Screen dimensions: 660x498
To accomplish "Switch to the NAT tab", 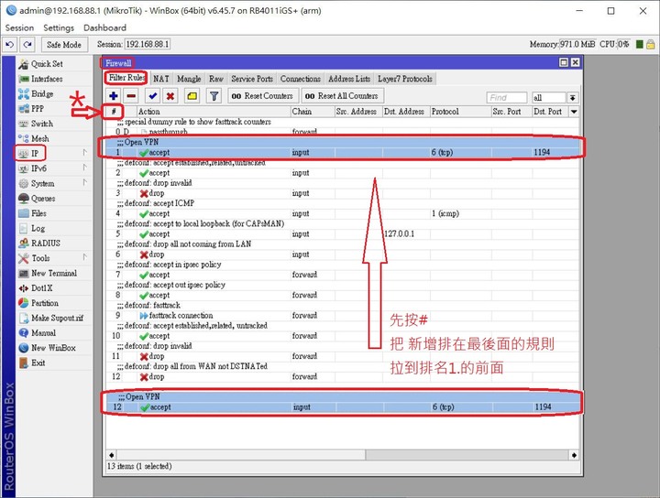I will [160, 79].
